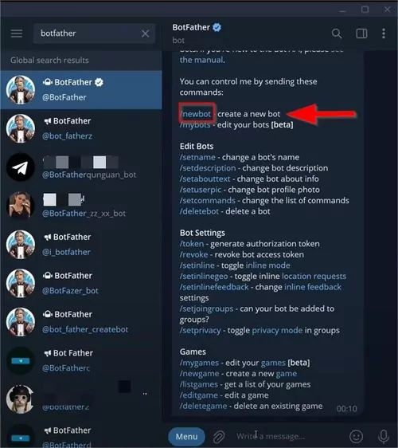Viewport: 398px width, 448px height.
Task: Click the botfather search input field
Action: (88, 33)
